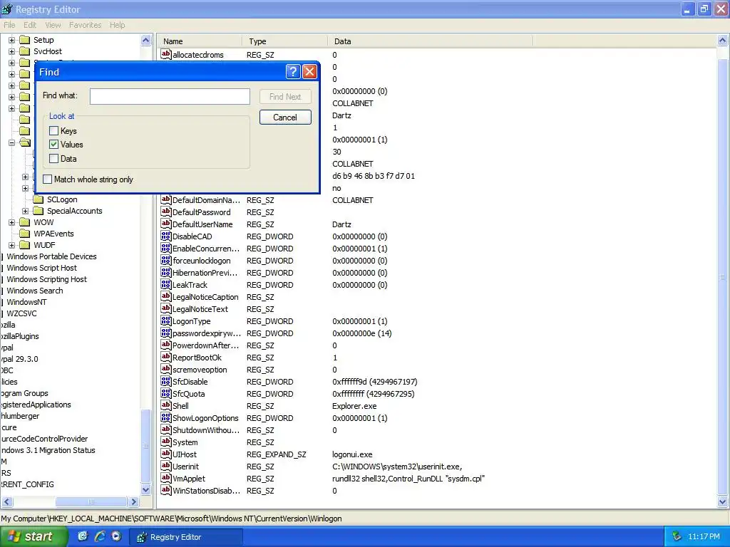Select the LegalNoticeCaption string icon
This screenshot has height=547, width=730.
point(165,296)
